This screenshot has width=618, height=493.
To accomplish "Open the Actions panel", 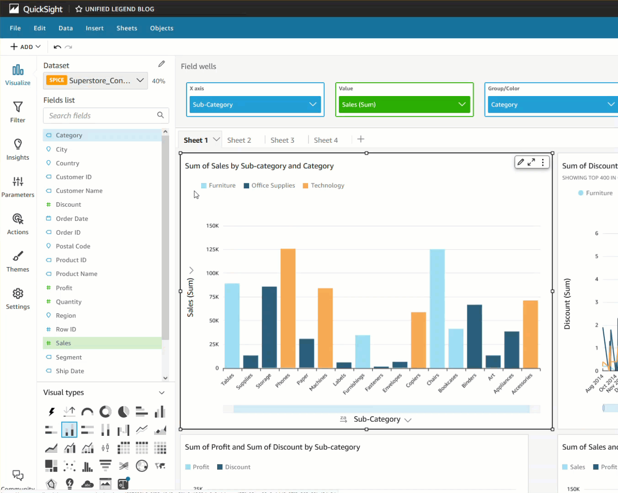I will tap(18, 225).
